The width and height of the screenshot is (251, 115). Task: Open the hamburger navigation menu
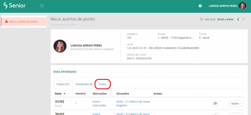pyautogui.click(x=42, y=6)
